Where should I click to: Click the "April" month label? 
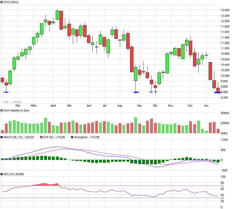point(53,106)
